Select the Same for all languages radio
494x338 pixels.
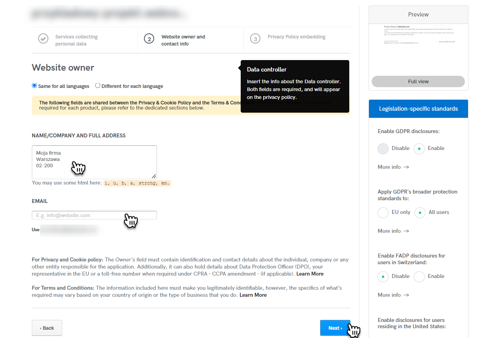click(x=35, y=86)
